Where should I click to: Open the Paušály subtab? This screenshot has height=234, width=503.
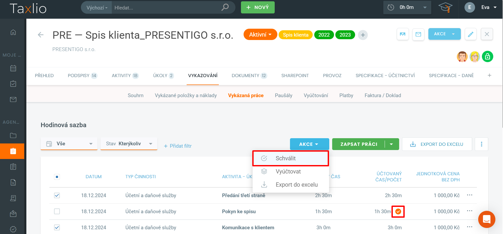pos(284,96)
